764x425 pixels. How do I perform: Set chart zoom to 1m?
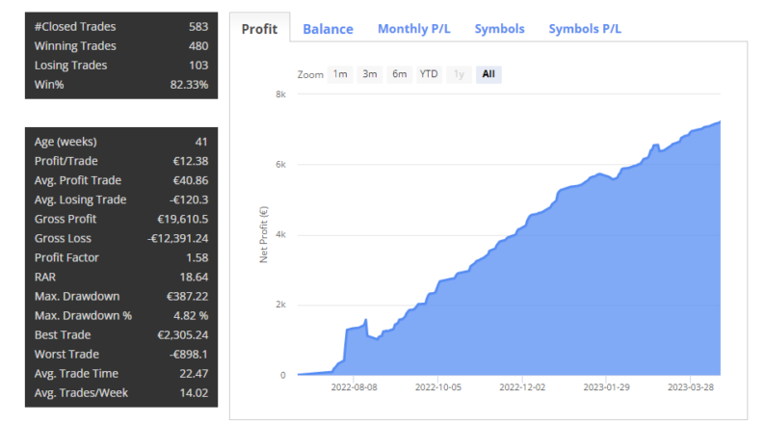(340, 74)
